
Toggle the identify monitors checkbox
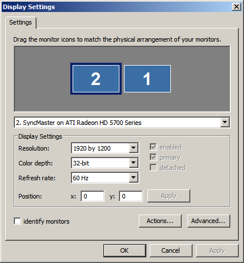point(18,221)
